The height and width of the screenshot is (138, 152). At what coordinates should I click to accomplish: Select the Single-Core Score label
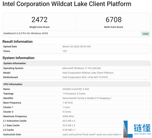40,27
